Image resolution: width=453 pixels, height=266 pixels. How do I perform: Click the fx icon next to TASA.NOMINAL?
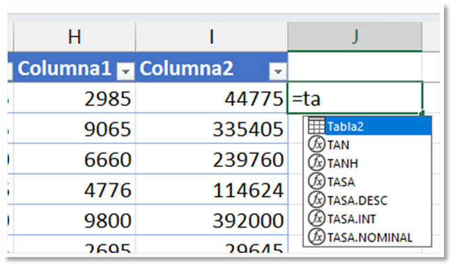[316, 237]
